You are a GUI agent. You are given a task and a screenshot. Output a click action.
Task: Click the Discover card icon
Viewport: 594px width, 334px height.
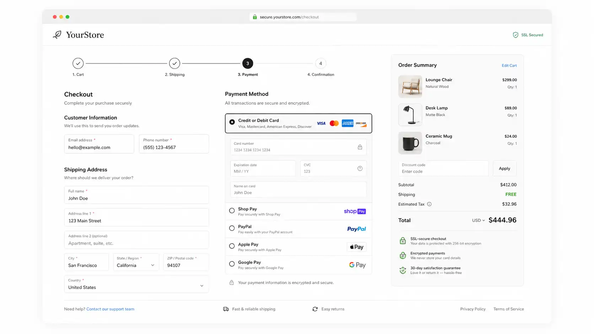[361, 123]
